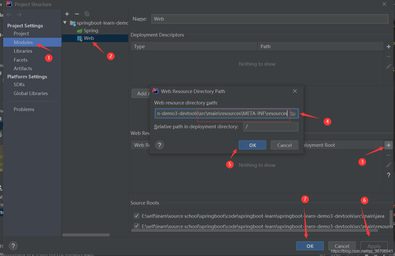The height and width of the screenshot is (256, 395).
Task: Open the Project settings section
Action: click(21, 34)
